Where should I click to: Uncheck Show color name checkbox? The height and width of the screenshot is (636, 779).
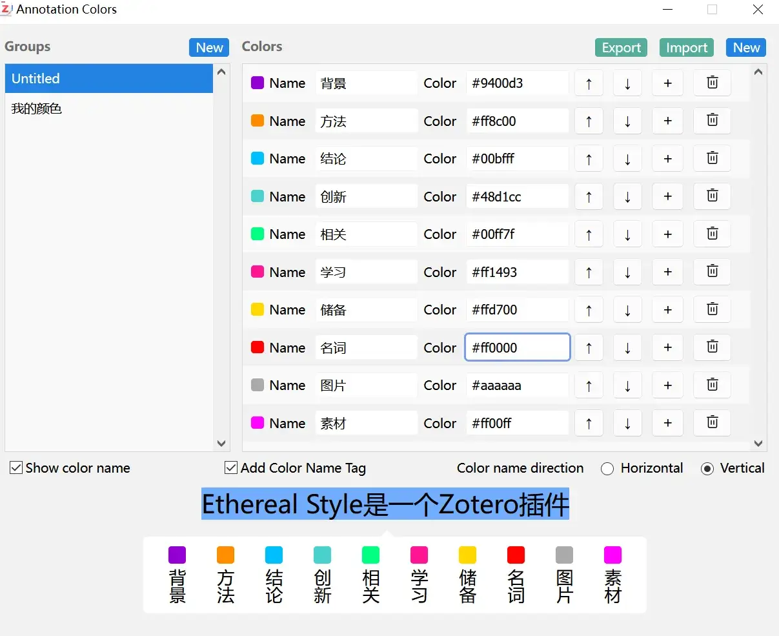16,468
